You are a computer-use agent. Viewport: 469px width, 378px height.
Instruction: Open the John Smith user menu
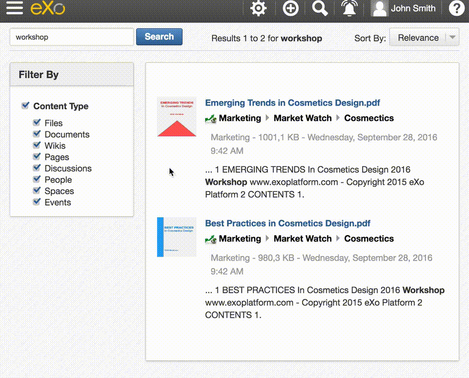pos(413,8)
